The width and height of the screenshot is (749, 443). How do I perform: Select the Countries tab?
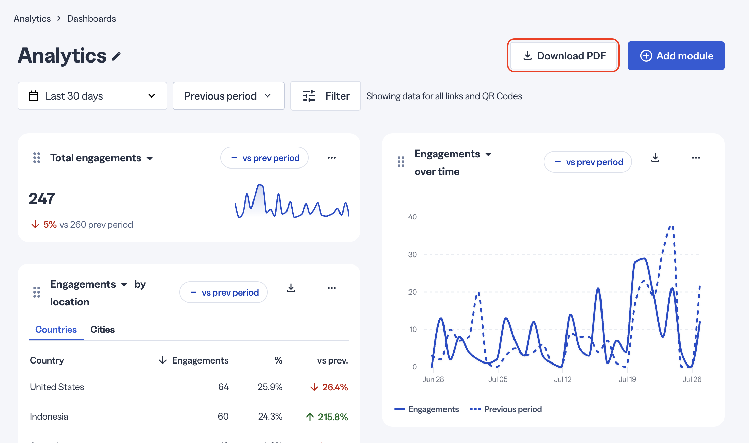56,330
